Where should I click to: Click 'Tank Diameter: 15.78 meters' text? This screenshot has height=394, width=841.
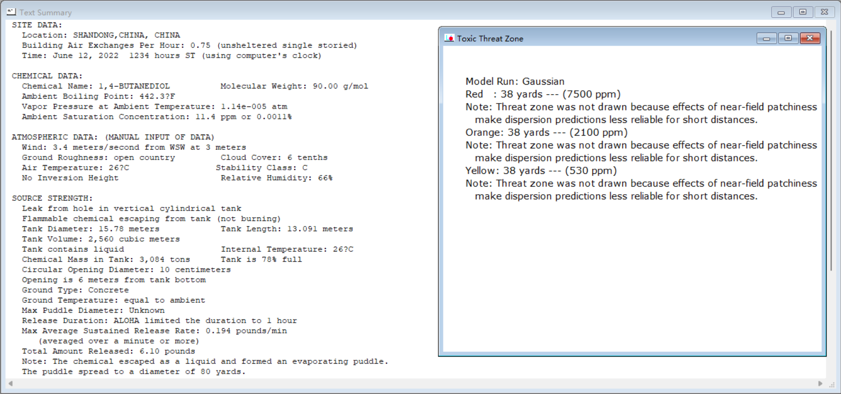pyautogui.click(x=91, y=229)
